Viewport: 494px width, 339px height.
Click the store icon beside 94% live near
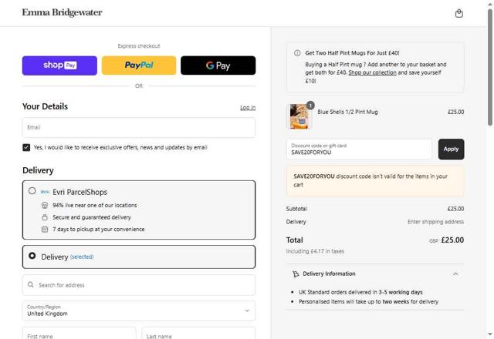tap(45, 205)
